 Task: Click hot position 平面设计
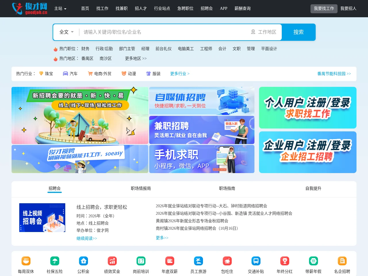click(269, 49)
